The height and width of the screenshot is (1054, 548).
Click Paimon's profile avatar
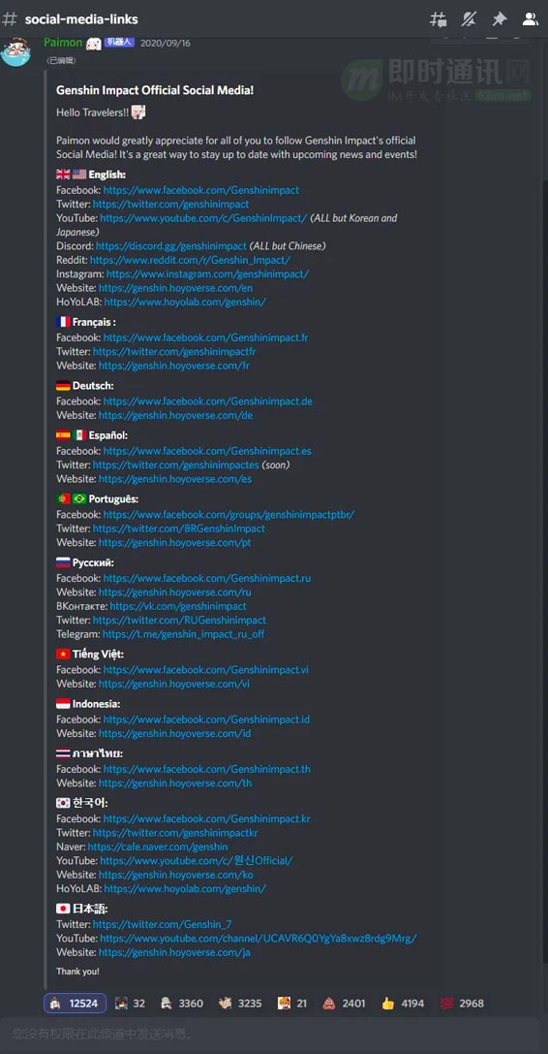[16, 49]
